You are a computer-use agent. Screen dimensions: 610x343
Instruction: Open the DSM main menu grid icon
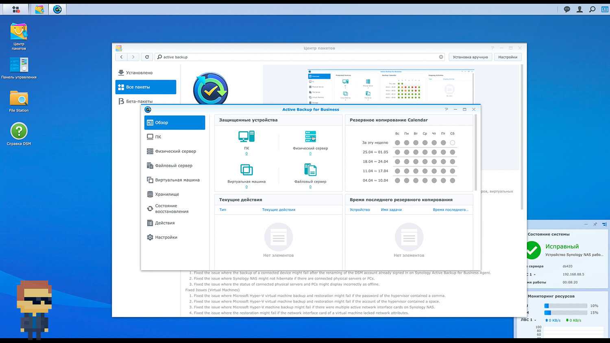point(16,9)
